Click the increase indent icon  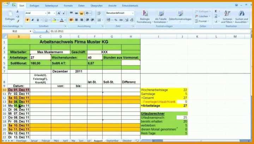coord(93,20)
